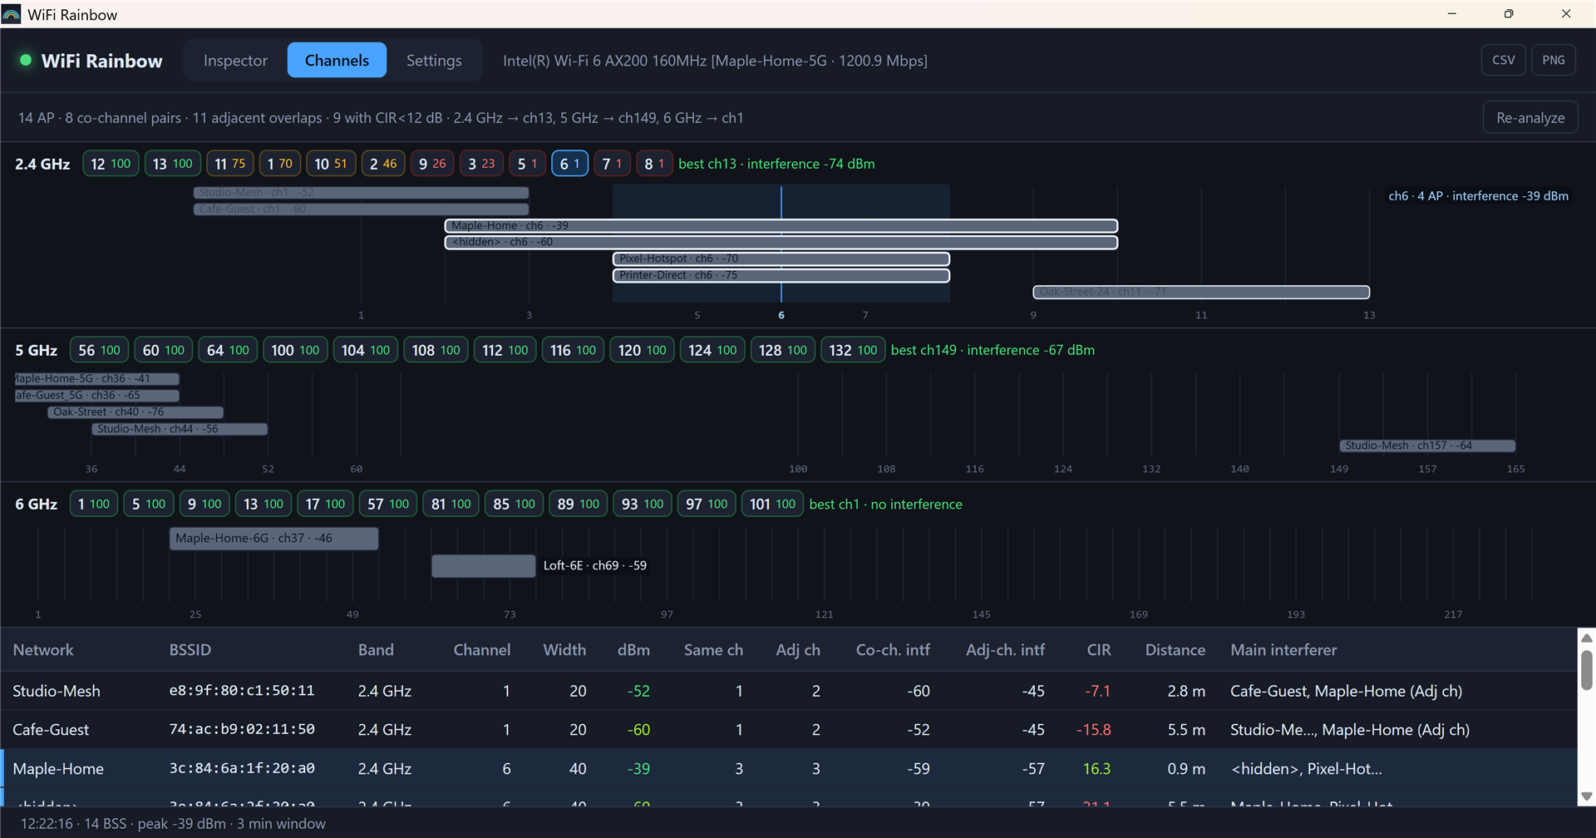Open the Settings tab
The image size is (1596, 838).
click(x=434, y=60)
